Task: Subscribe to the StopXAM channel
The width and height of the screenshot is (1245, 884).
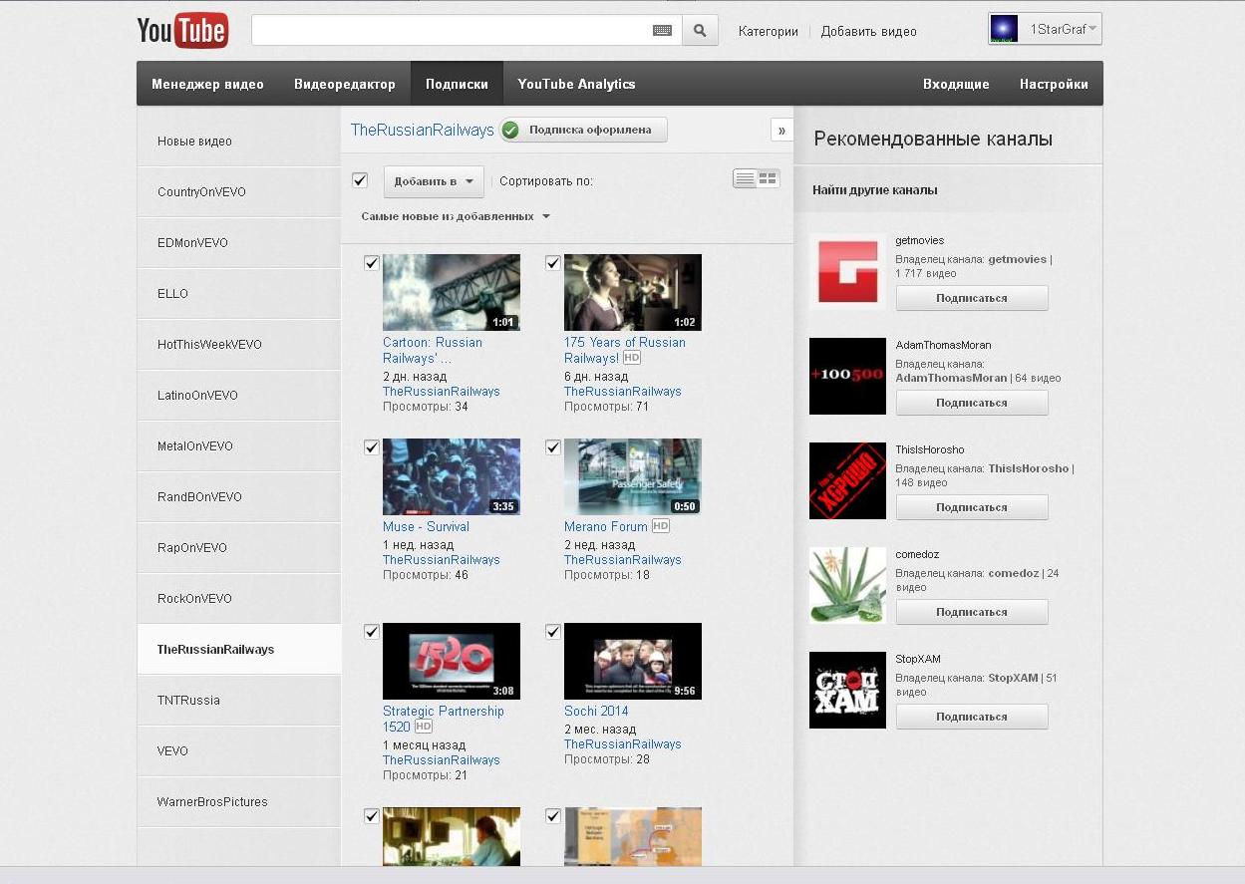Action: pos(972,717)
